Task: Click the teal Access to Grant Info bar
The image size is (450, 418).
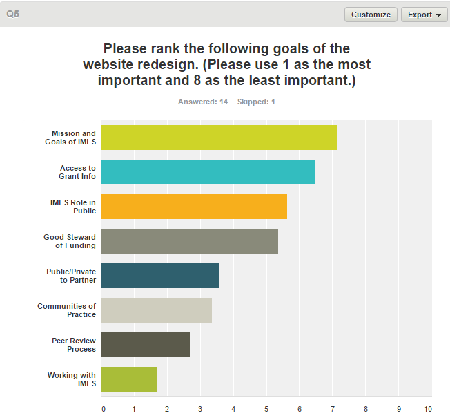Action: tap(208, 172)
